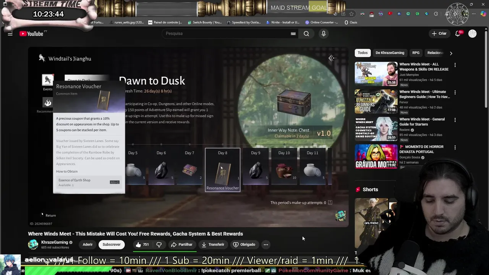The width and height of the screenshot is (489, 275).
Task: Open the YouTube account avatar menu
Action: pyautogui.click(x=473, y=34)
